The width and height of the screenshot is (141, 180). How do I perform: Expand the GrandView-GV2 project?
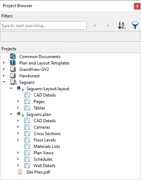tap(4, 69)
